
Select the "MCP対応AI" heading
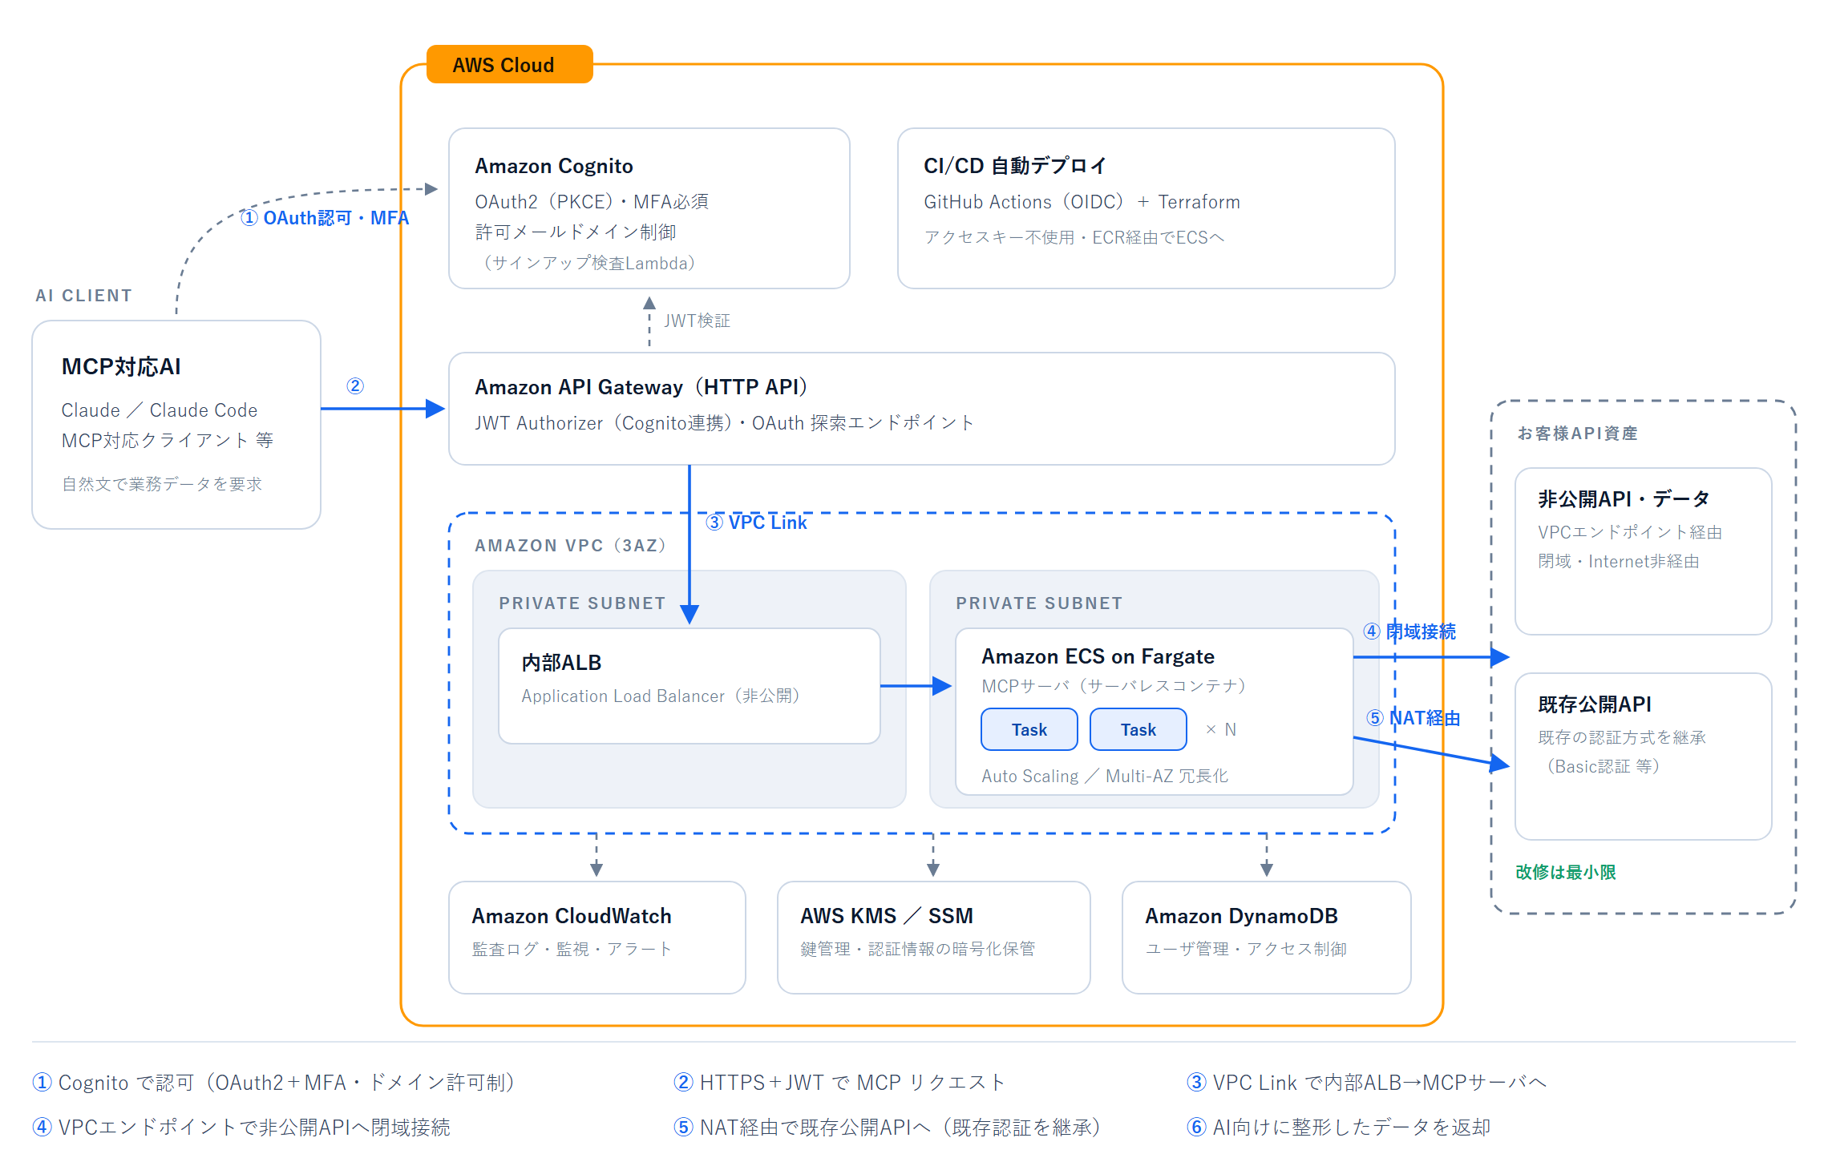(121, 366)
